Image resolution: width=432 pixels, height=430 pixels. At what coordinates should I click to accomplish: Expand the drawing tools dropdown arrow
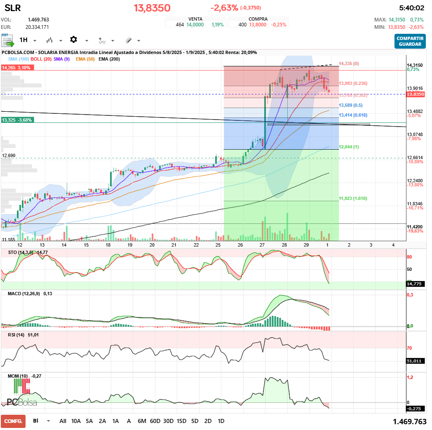point(139,41)
